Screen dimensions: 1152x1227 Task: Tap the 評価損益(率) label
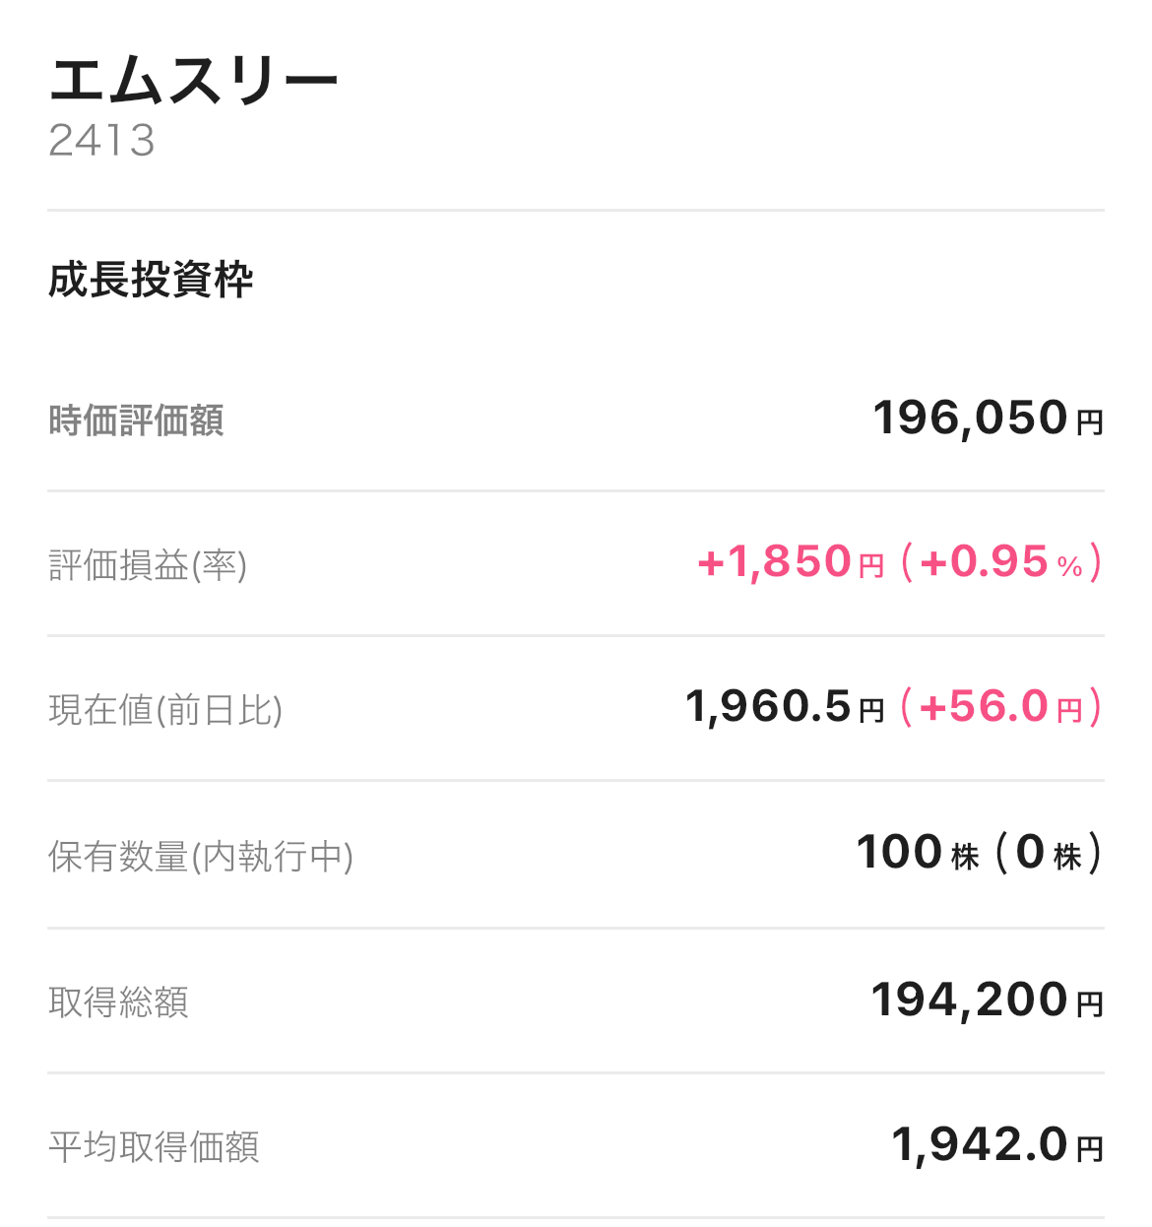[x=148, y=565]
